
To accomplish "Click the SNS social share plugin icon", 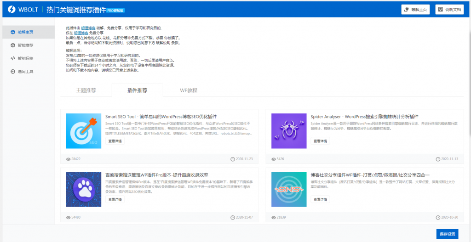I will (x=289, y=189).
